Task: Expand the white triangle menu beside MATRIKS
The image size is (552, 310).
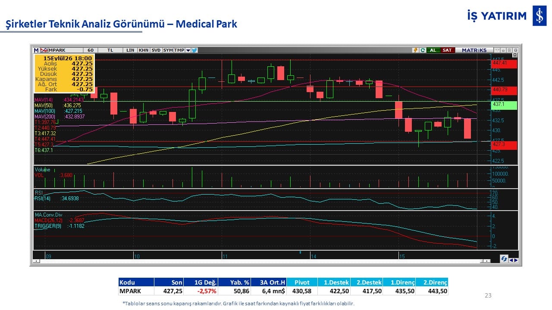Action: [497, 50]
